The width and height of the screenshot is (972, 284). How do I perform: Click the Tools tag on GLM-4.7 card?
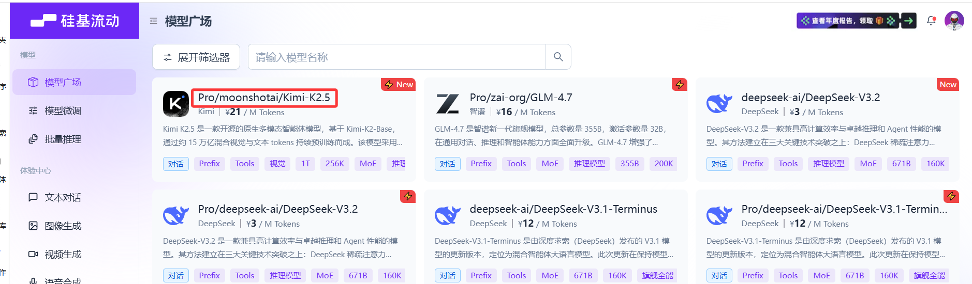(517, 164)
